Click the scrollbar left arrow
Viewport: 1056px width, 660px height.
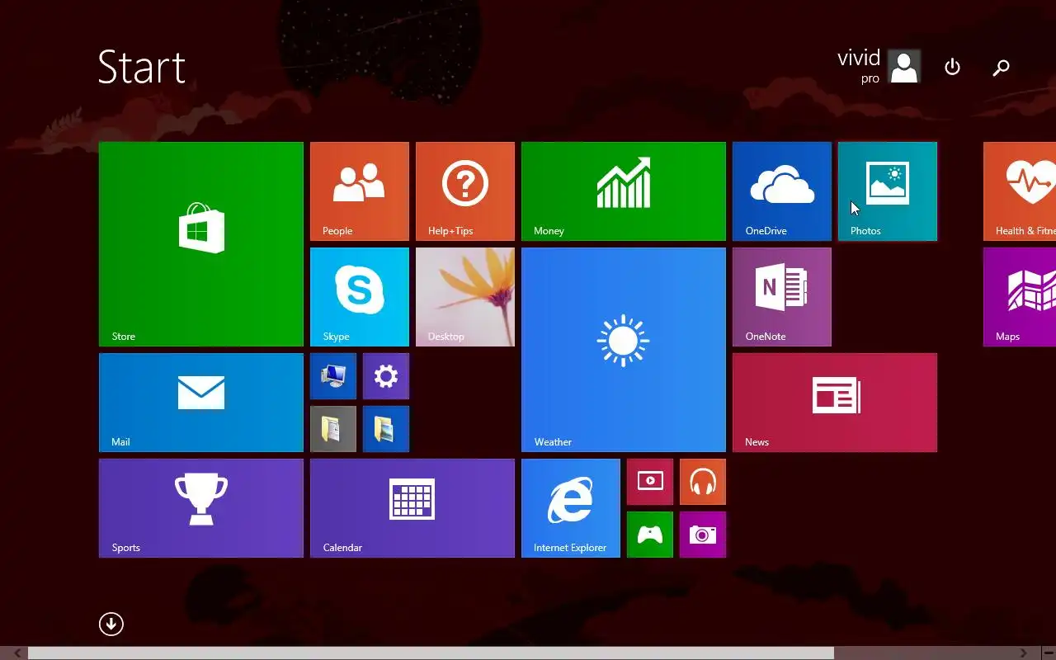pos(17,653)
